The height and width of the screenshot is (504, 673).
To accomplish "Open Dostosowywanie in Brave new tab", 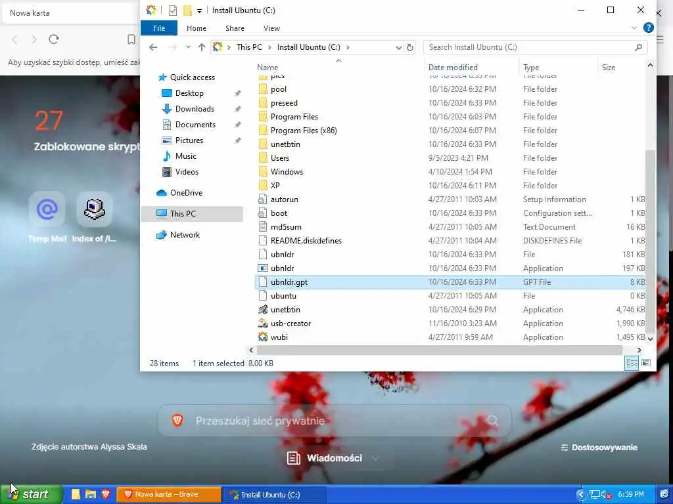I will coord(599,448).
